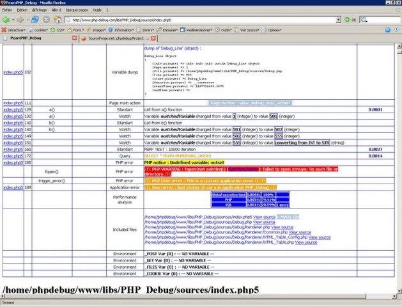Open the address bar URL history dropdown
Viewport: 402px width, 307px height.
[339, 20]
